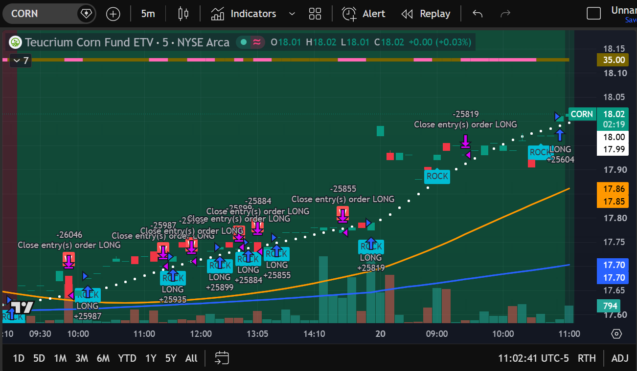Open timezone menu at 11:02:41 UTC-5
Screen dimensions: 637x371
[533, 358]
